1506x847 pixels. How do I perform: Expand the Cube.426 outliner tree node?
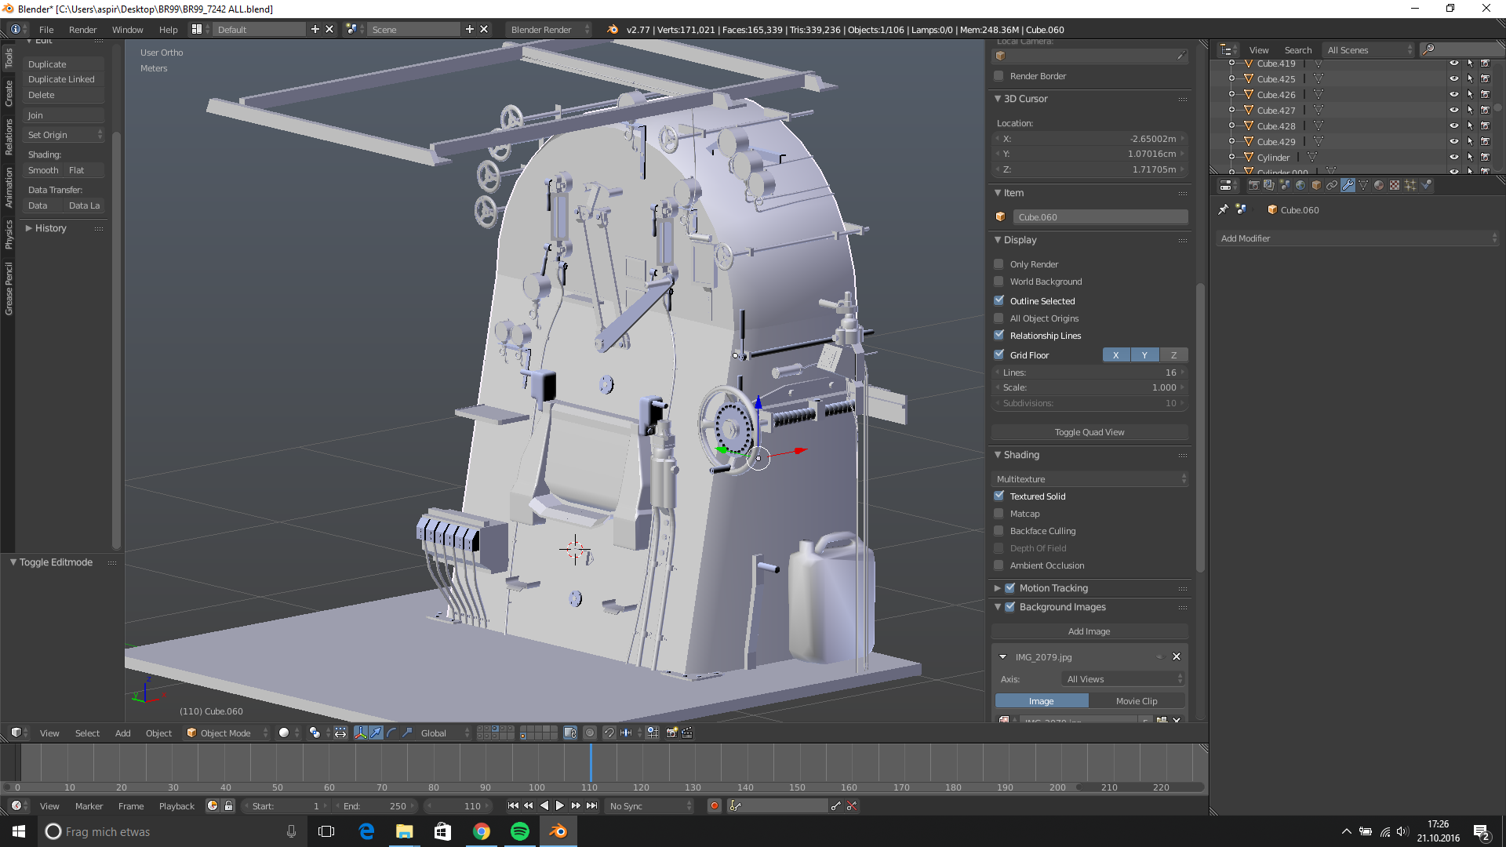click(x=1231, y=95)
